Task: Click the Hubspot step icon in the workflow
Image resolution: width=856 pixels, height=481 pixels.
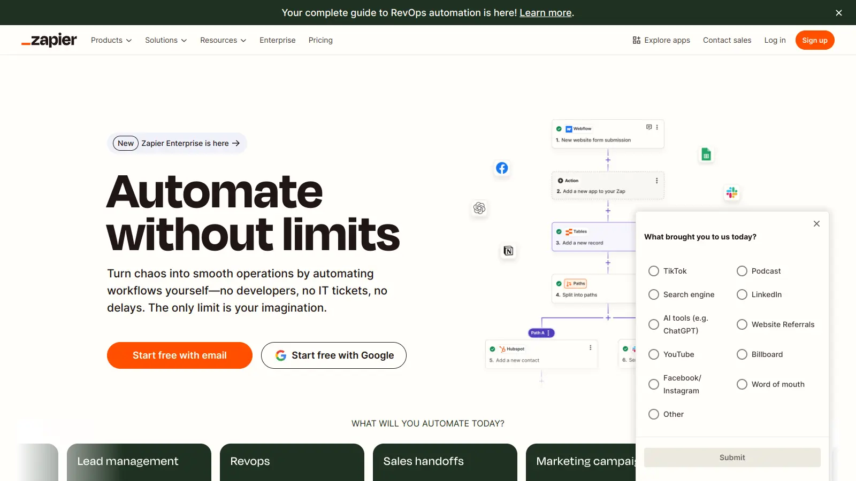Action: click(x=503, y=348)
